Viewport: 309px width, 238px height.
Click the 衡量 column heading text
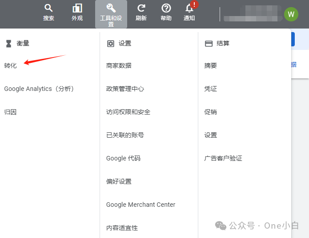click(23, 43)
